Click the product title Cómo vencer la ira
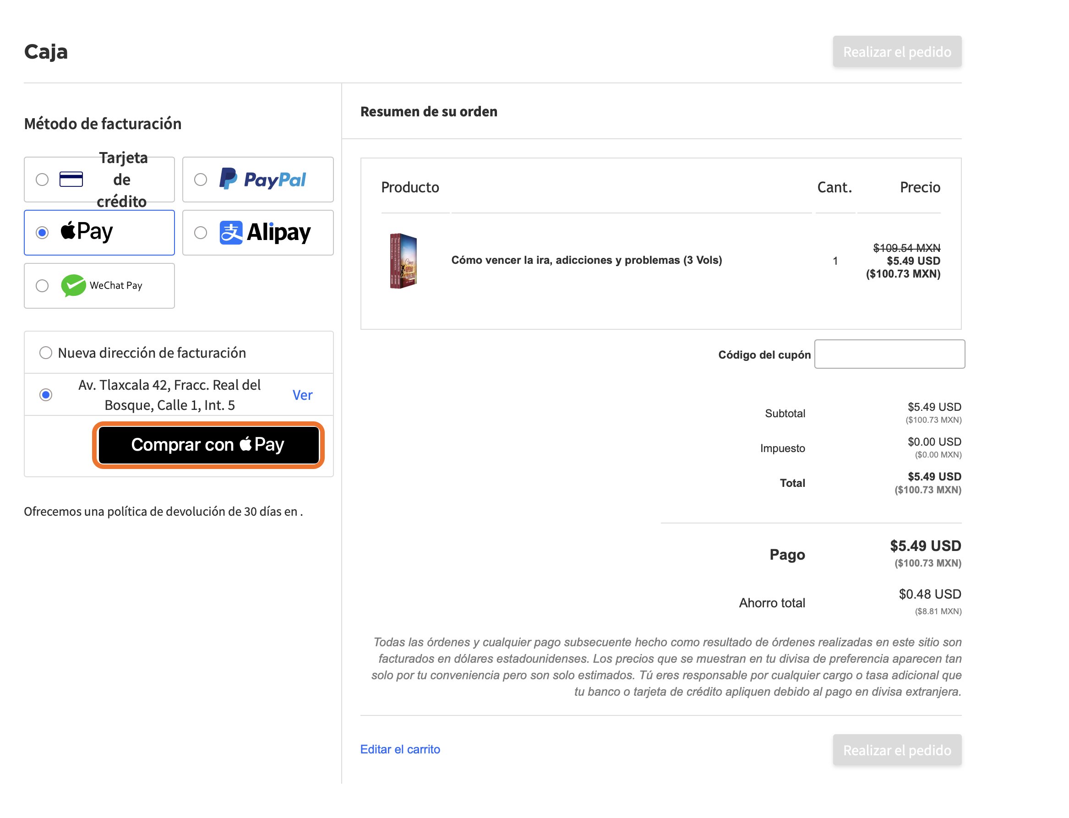The image size is (1069, 818). (x=587, y=261)
